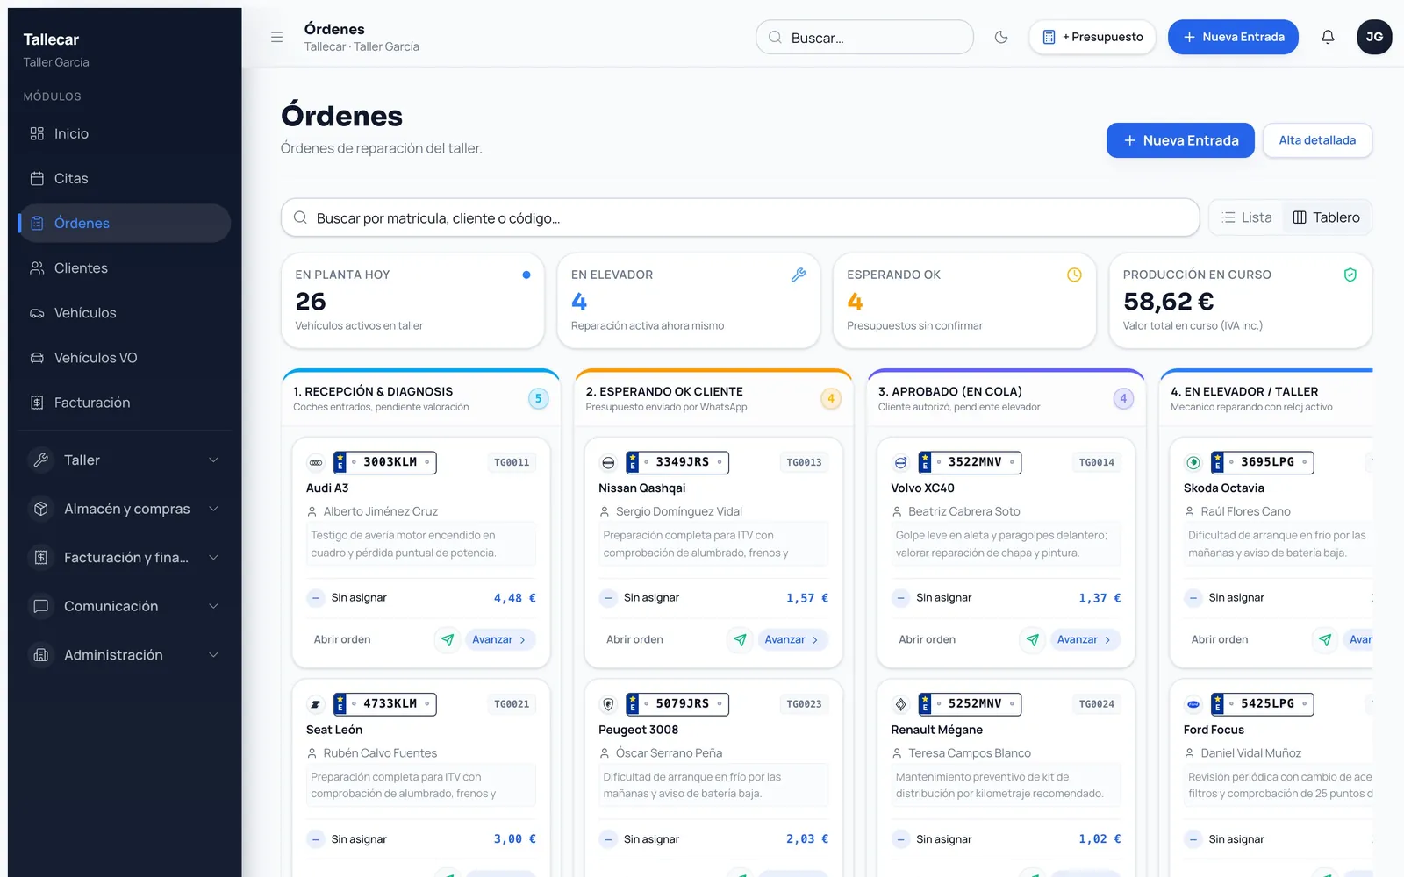Click Nueva Entrada in the top bar

click(x=1233, y=37)
